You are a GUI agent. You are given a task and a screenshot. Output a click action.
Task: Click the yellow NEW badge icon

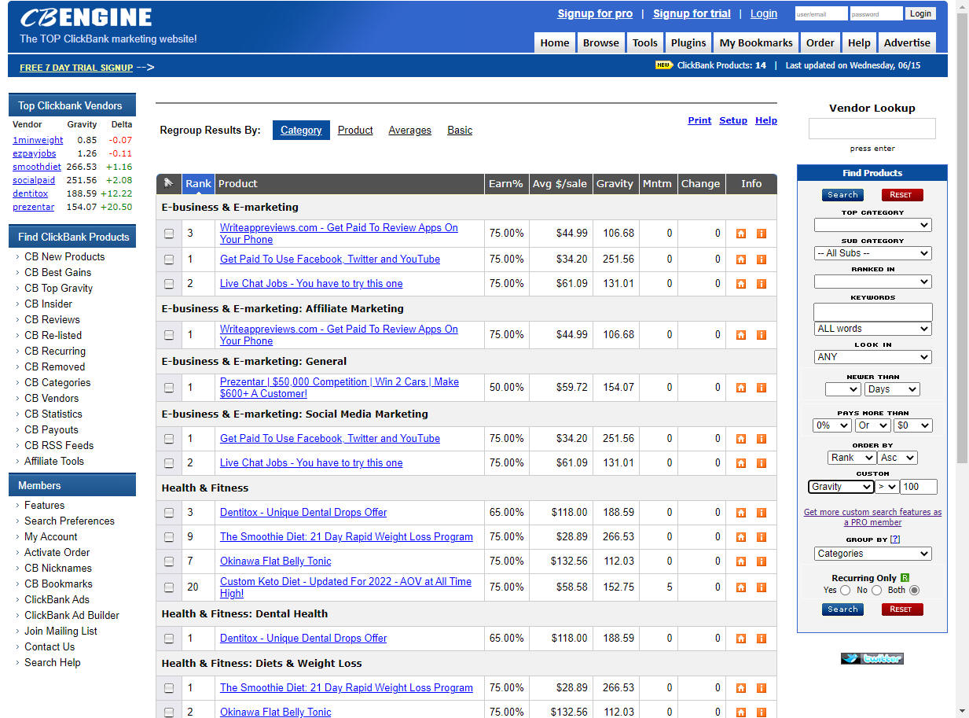[664, 65]
